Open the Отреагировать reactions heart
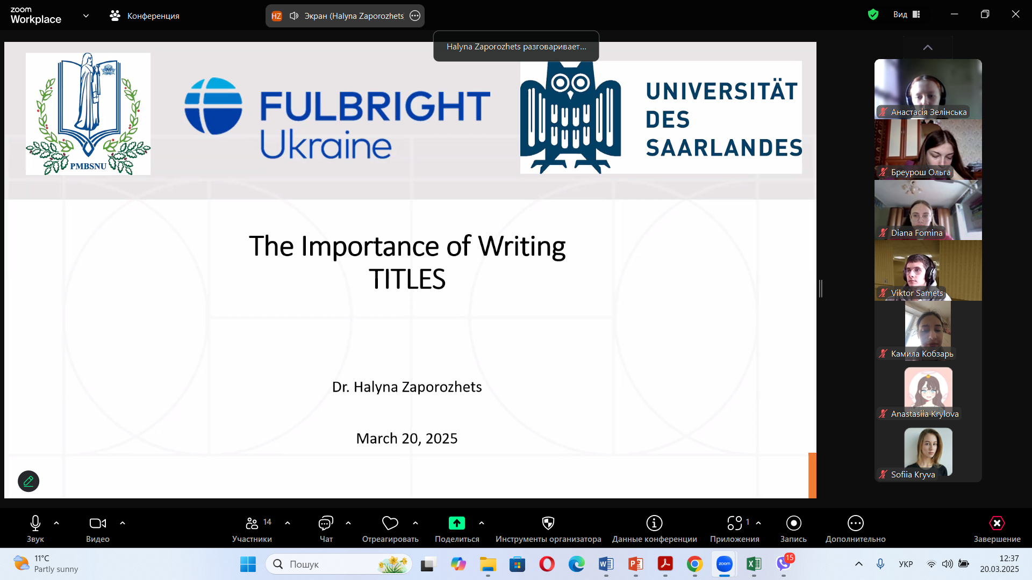1032x580 pixels. point(390,529)
